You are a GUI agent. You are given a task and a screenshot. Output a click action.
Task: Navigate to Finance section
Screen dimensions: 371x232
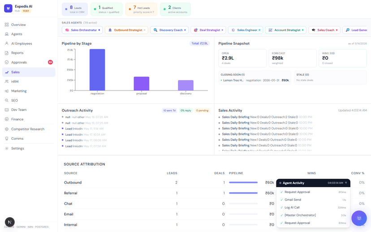coord(29,119)
